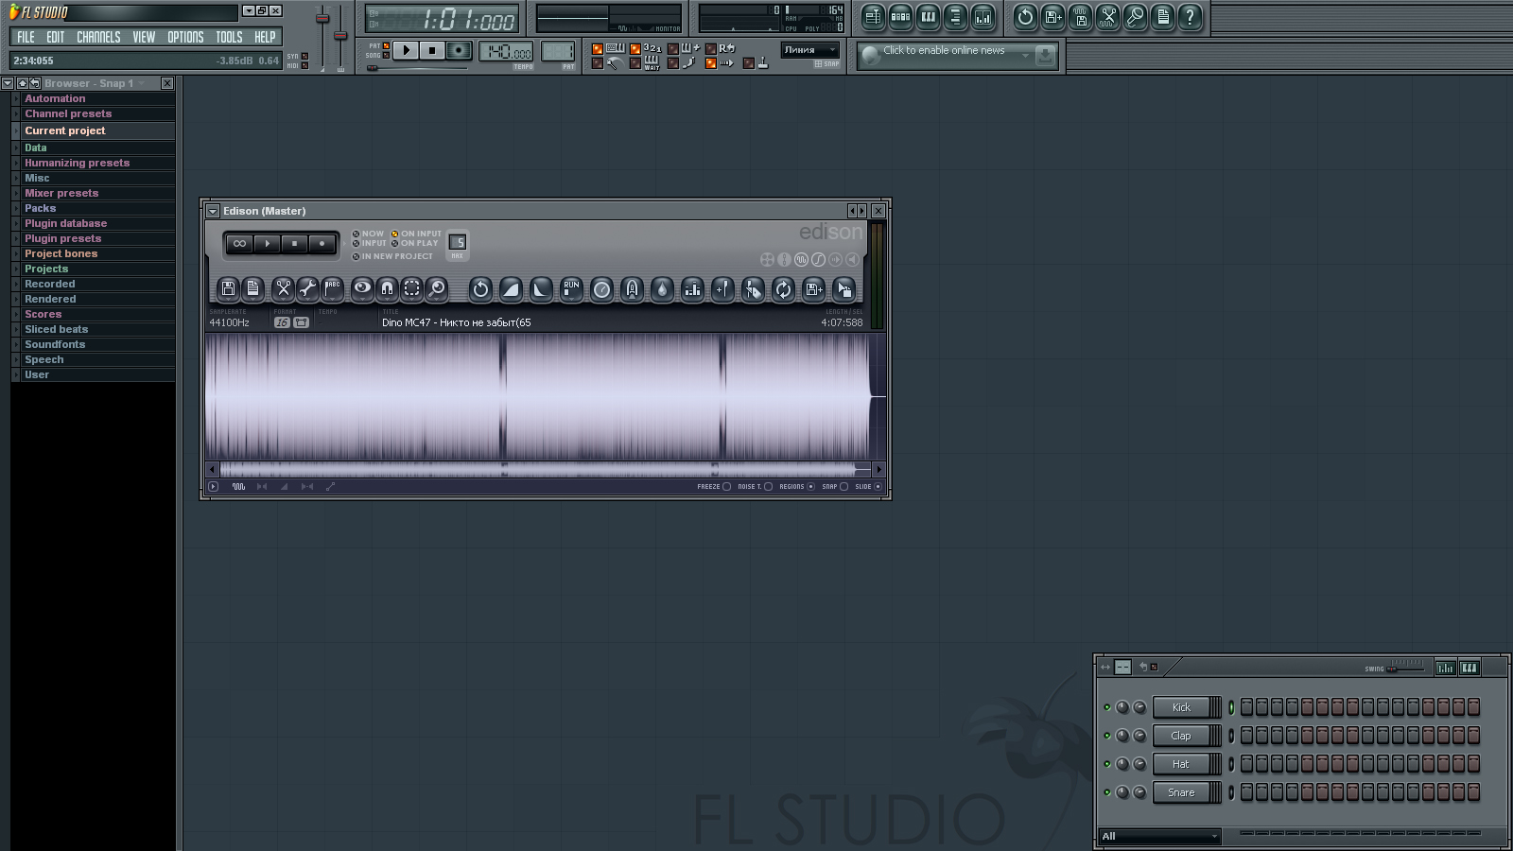
Task: Click Edison dashed-square select tool icon
Action: pos(411,289)
